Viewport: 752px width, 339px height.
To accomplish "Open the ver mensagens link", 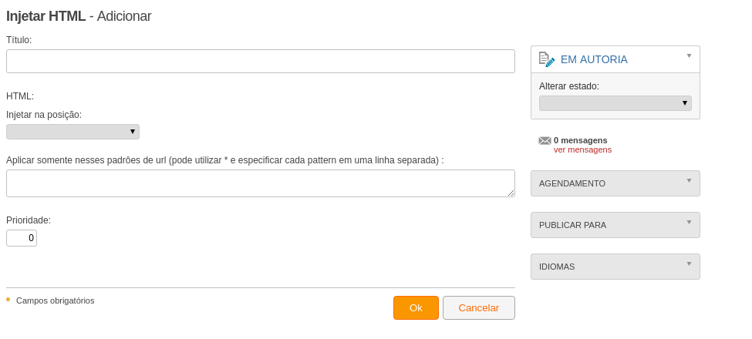I will pyautogui.click(x=582, y=150).
